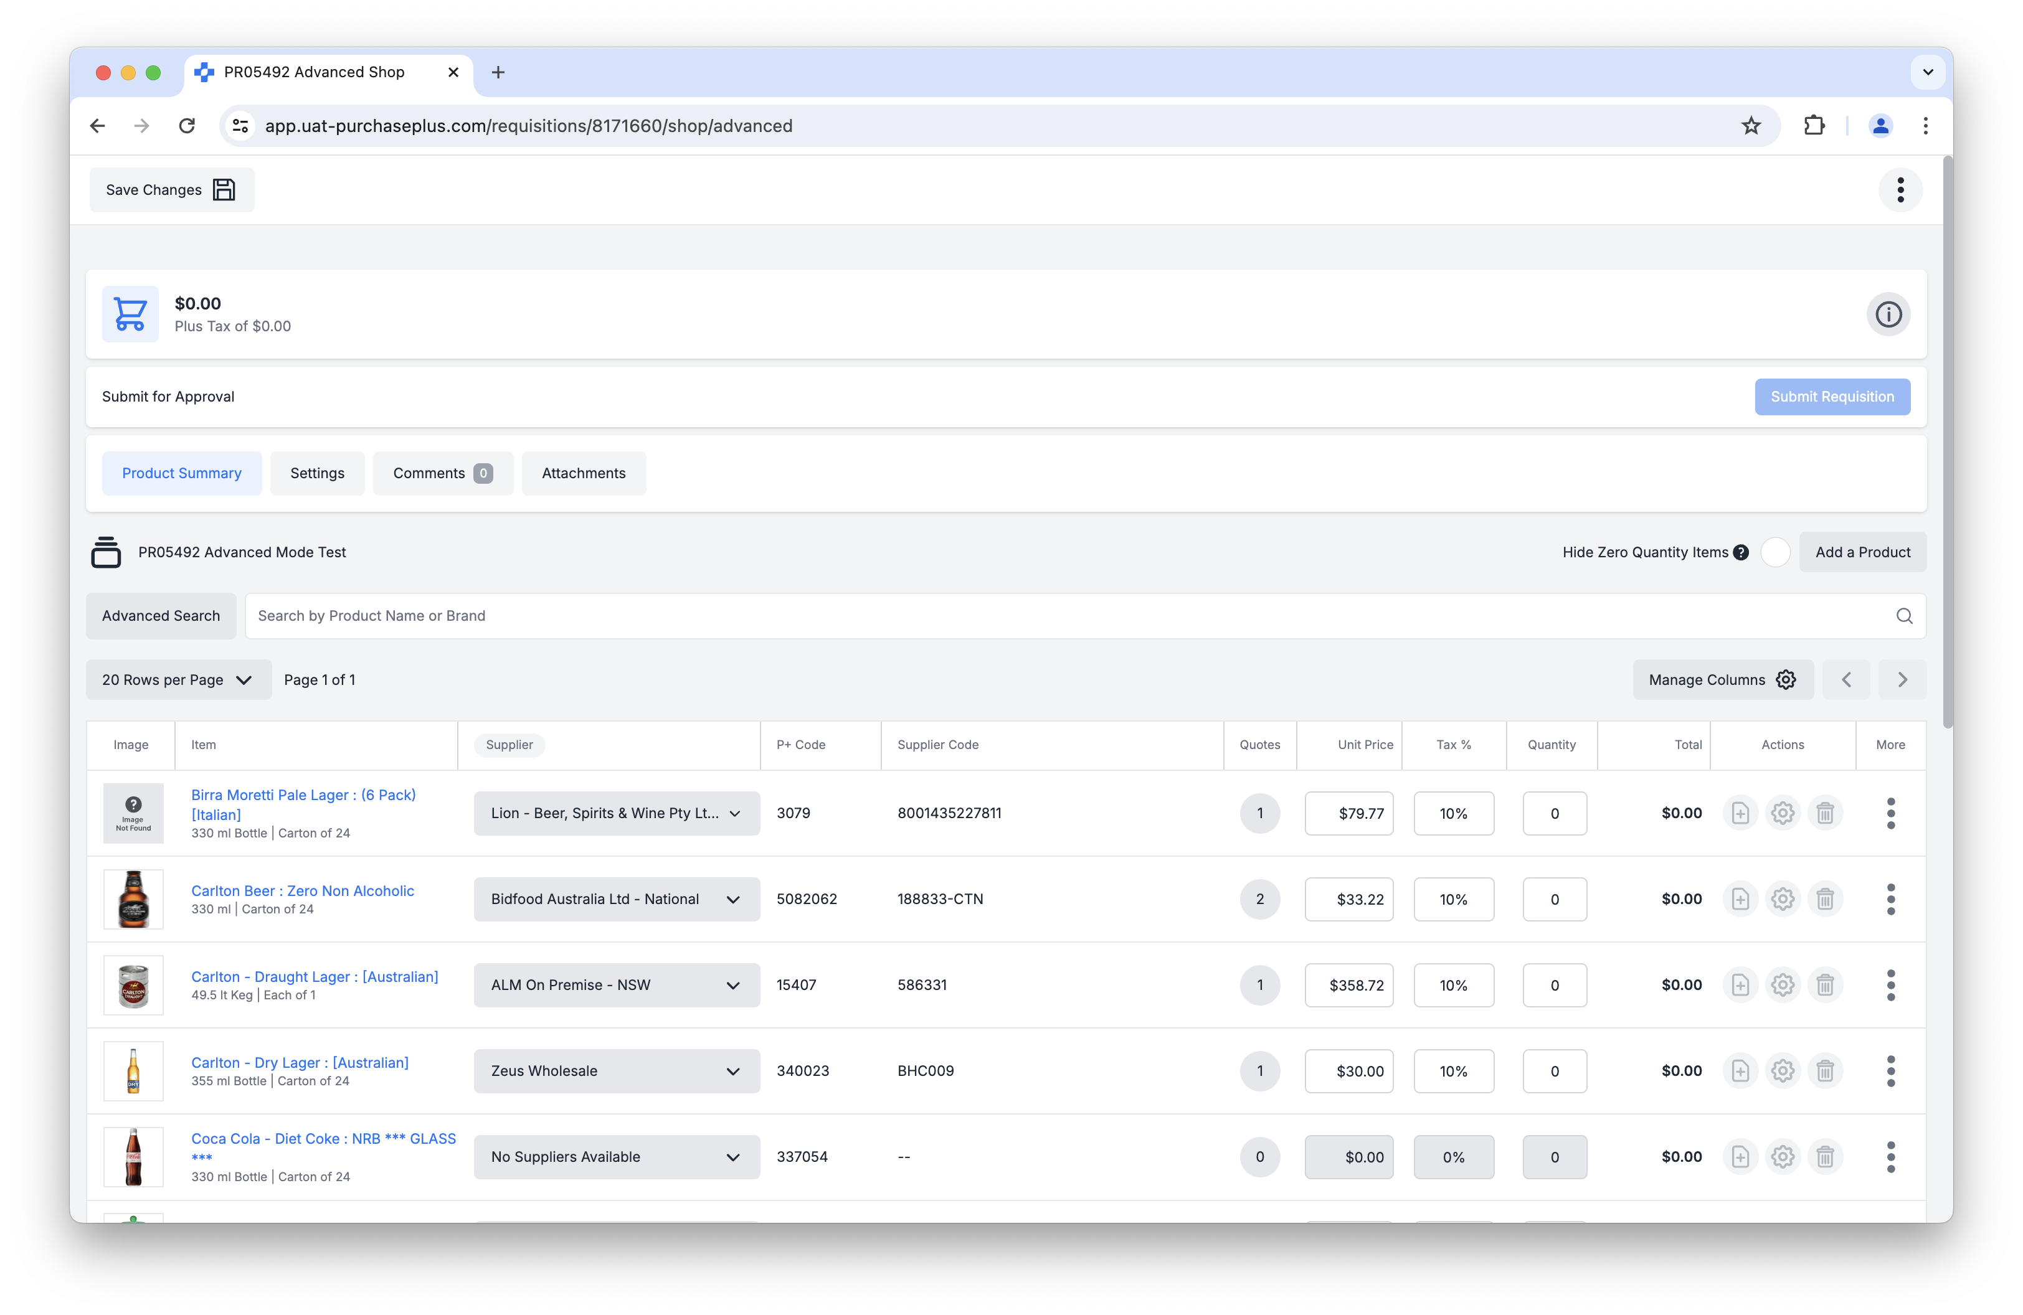Open the Carlton - Draught Lager product link
This screenshot has height=1315, width=2023.
tap(315, 976)
